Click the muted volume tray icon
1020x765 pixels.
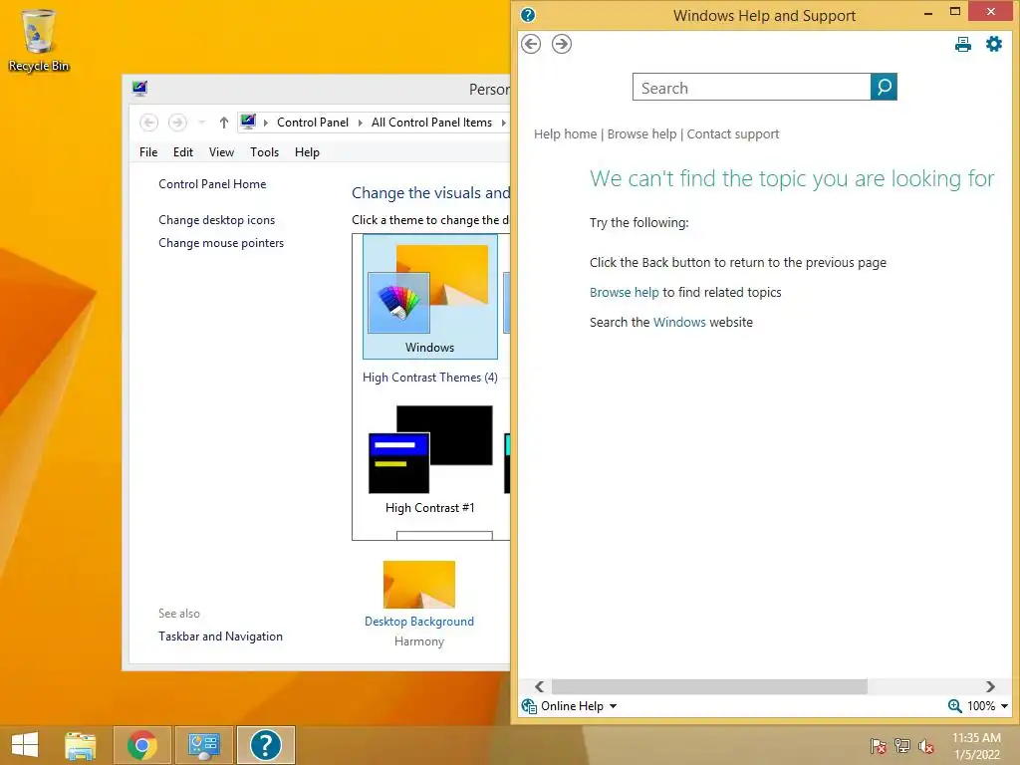926,746
